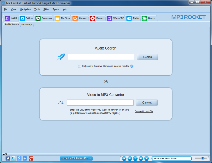Go to the My Files tab
This screenshot has width=212, height=163.
[x=62, y=18]
